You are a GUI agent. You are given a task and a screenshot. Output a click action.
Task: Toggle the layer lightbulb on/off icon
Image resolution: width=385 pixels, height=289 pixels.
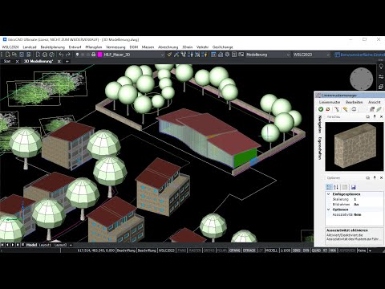(77, 55)
